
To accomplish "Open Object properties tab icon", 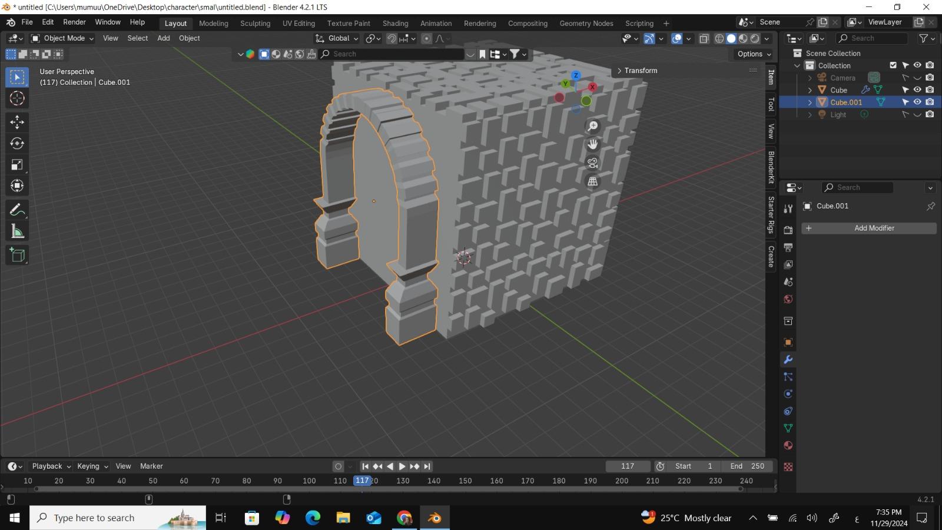I will 788,342.
